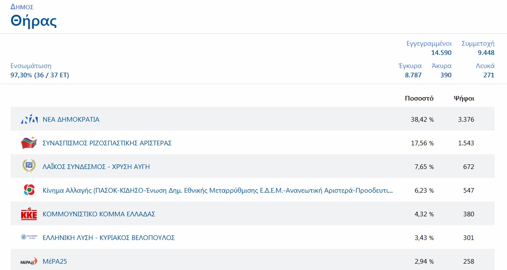Viewport: 507px width, 270px height.
Task: Open the Κίνημα Αλλαγής party name link
Action: (x=218, y=191)
